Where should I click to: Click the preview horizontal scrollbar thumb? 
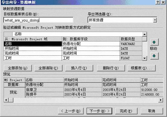11,100
